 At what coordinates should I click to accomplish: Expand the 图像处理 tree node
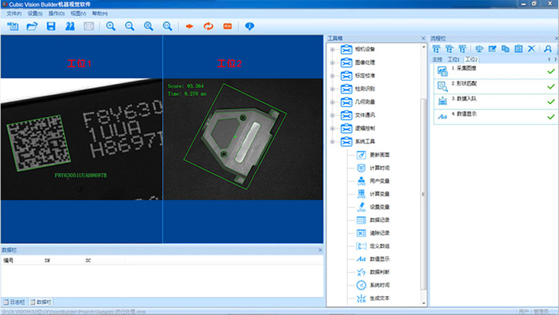(332, 63)
